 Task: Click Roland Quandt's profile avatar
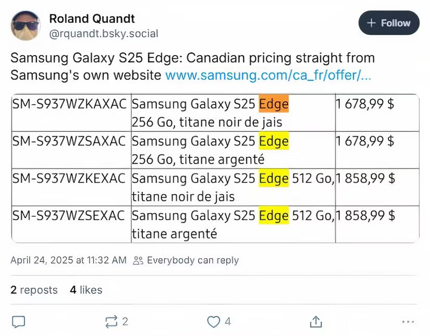(x=26, y=26)
